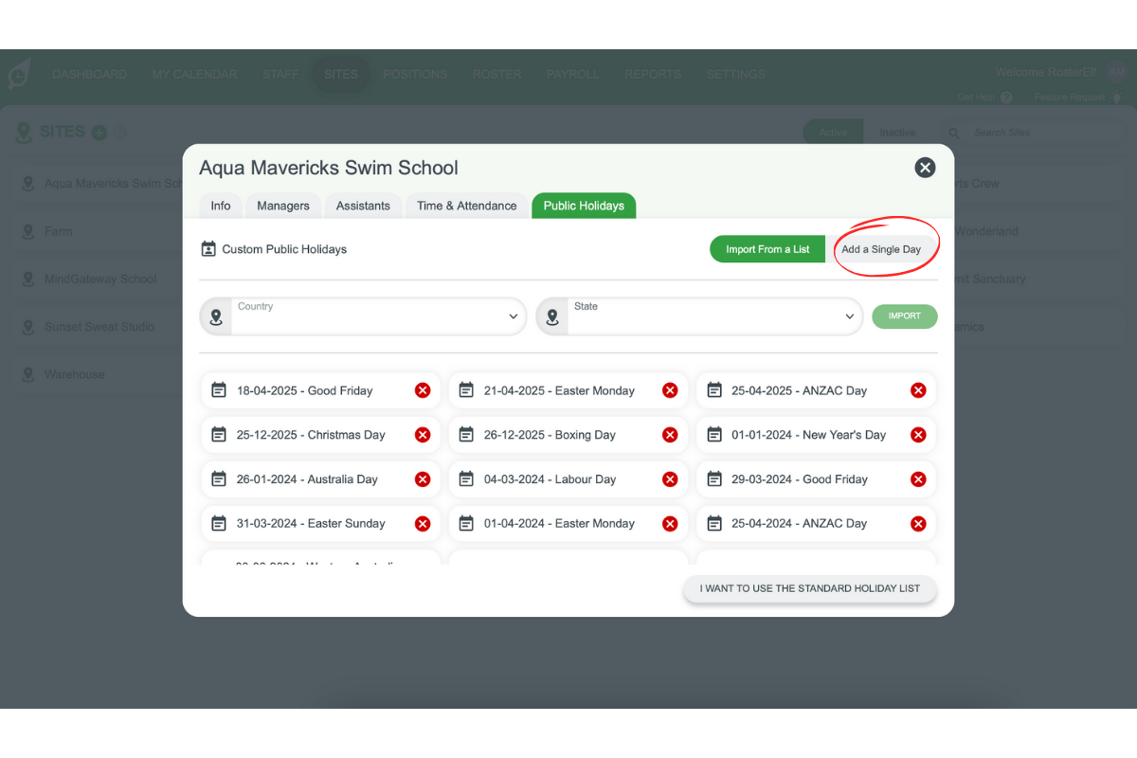Open Get Help via the question mark icon
This screenshot has height=758, width=1137.
(1007, 97)
